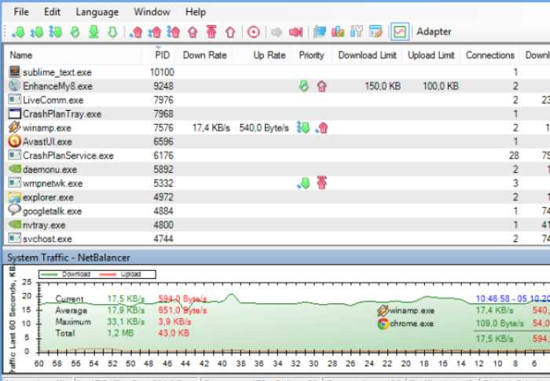
Task: Open the File menu
Action: pyautogui.click(x=21, y=12)
